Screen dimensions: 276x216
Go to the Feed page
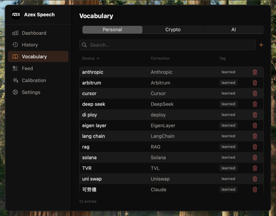38,68
